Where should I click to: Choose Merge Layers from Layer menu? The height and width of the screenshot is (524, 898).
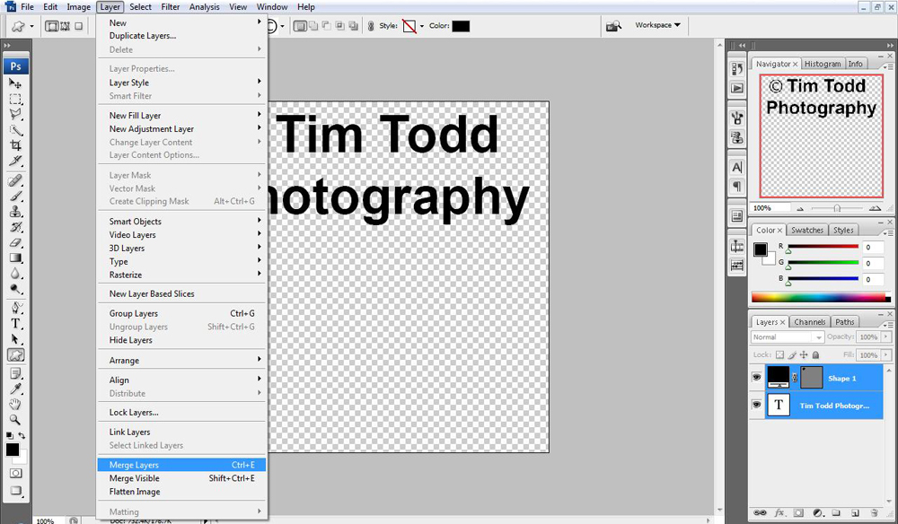tap(181, 465)
